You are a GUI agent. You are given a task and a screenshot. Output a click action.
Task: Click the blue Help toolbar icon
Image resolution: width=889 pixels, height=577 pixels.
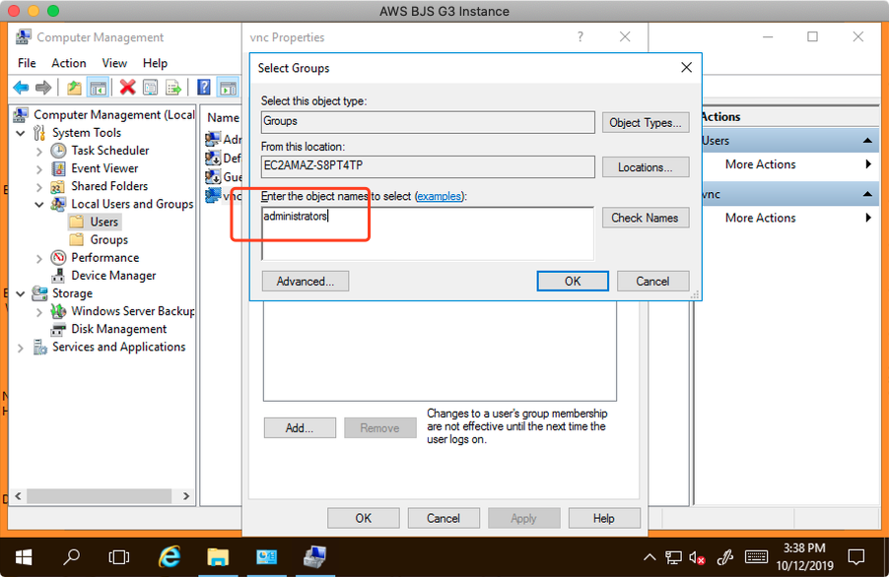click(204, 88)
